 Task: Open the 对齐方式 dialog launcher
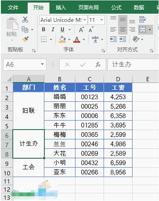click(x=151, y=50)
